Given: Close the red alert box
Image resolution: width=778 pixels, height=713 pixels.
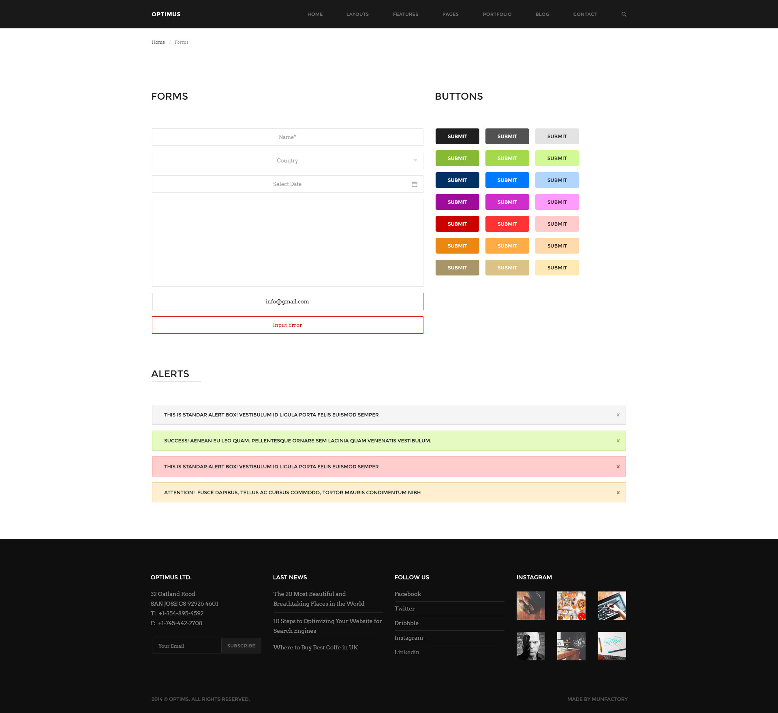Looking at the screenshot, I should [618, 467].
